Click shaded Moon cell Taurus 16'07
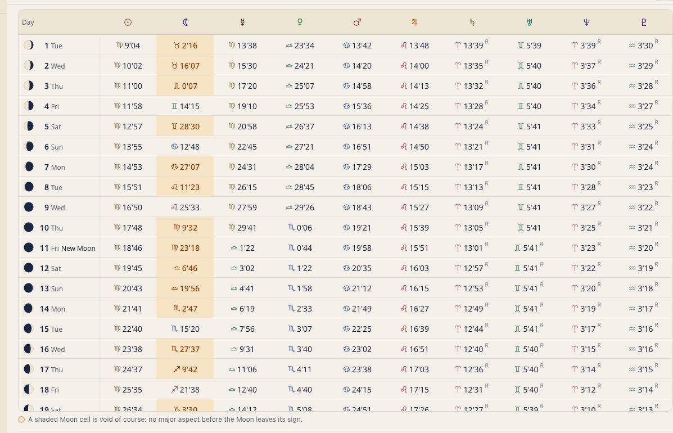The image size is (673, 433). pyautogui.click(x=185, y=65)
